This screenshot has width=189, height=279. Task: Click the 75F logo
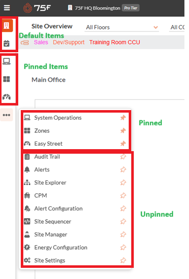pos(37,8)
